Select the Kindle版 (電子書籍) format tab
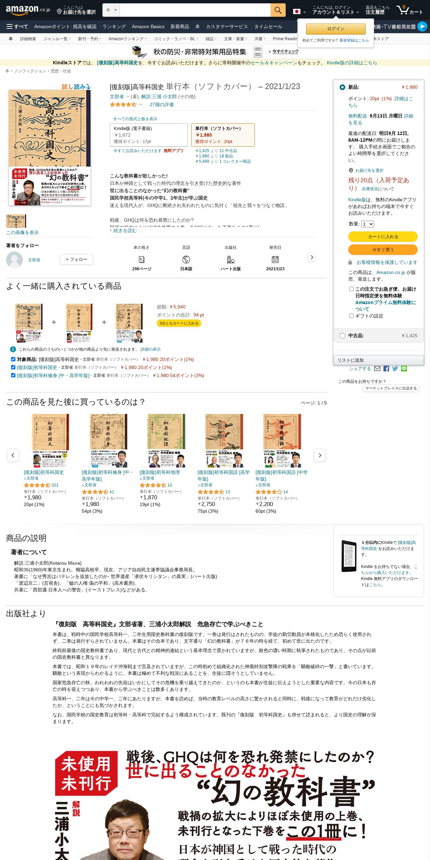The width and height of the screenshot is (430, 860). [149, 135]
